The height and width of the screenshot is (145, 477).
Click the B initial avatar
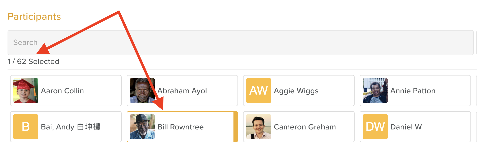(x=26, y=127)
